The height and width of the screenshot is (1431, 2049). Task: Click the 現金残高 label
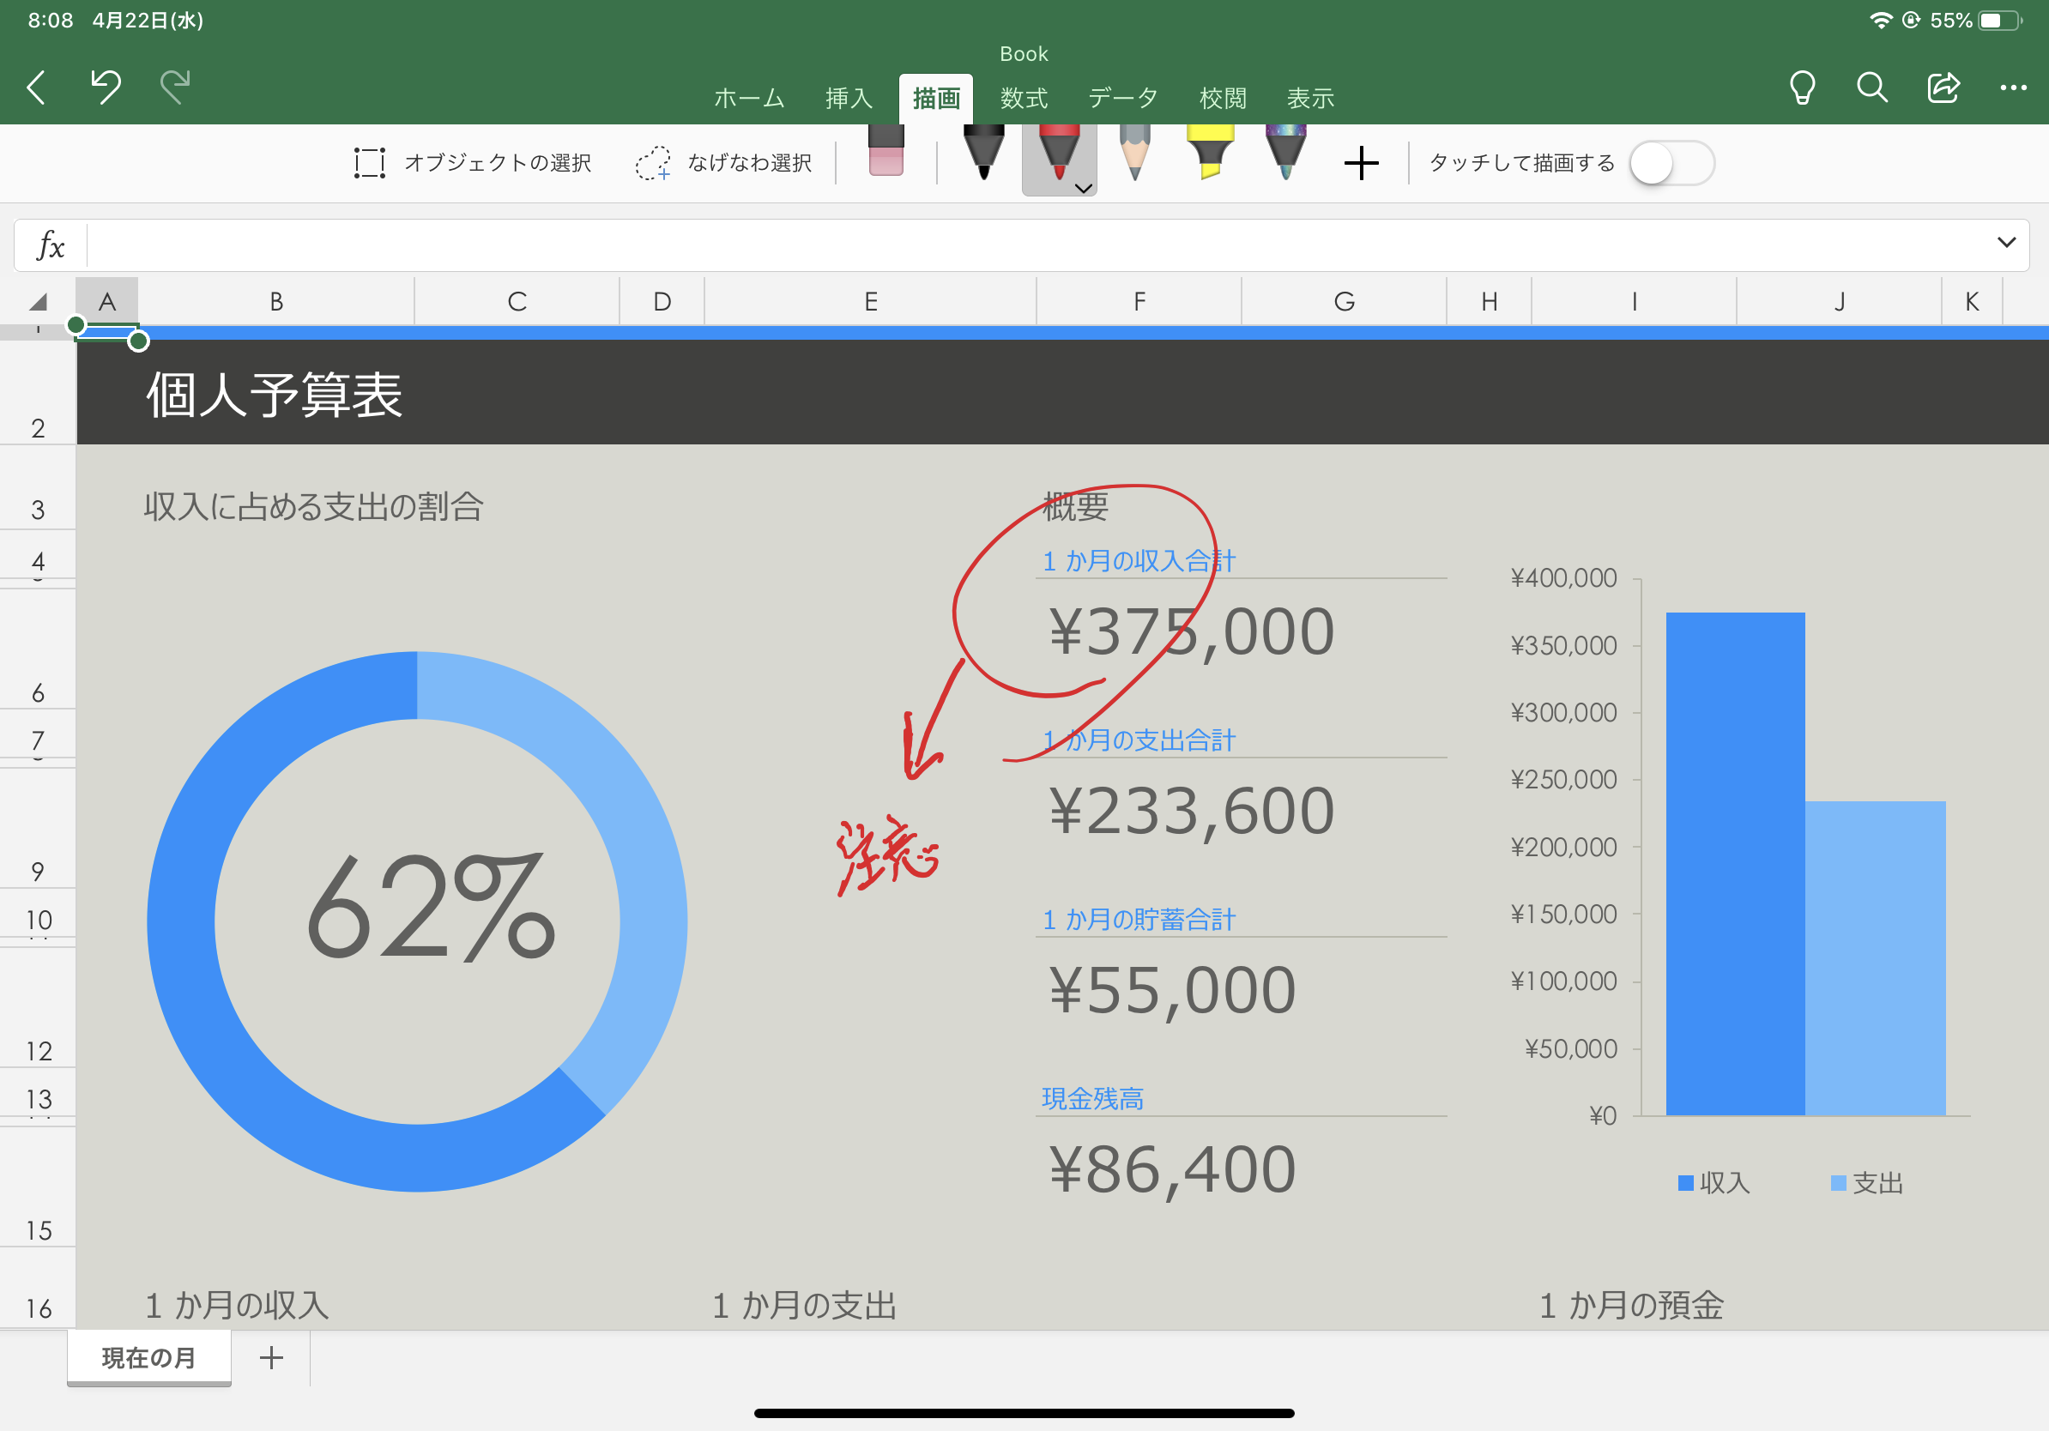pos(1092,1098)
